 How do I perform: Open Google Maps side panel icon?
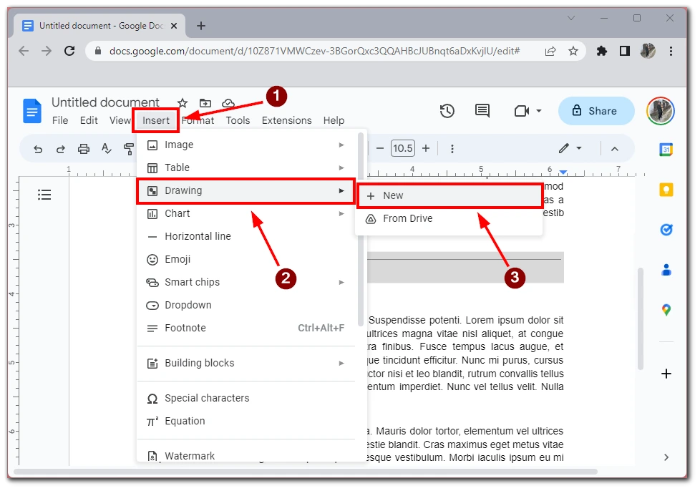[x=666, y=310]
